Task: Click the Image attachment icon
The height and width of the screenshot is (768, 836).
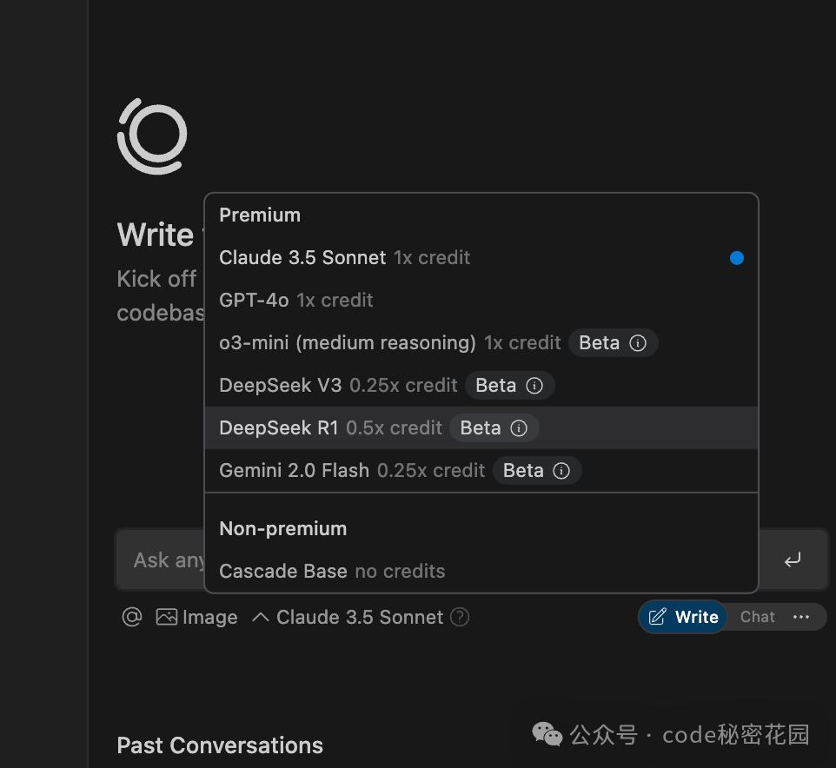Action: coord(167,617)
